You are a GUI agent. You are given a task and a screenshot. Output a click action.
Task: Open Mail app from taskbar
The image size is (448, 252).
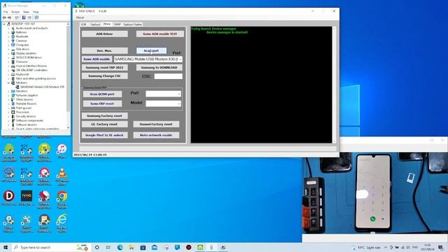coord(154,247)
